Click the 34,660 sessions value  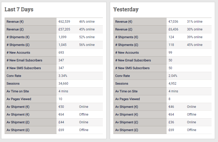pos(63,84)
